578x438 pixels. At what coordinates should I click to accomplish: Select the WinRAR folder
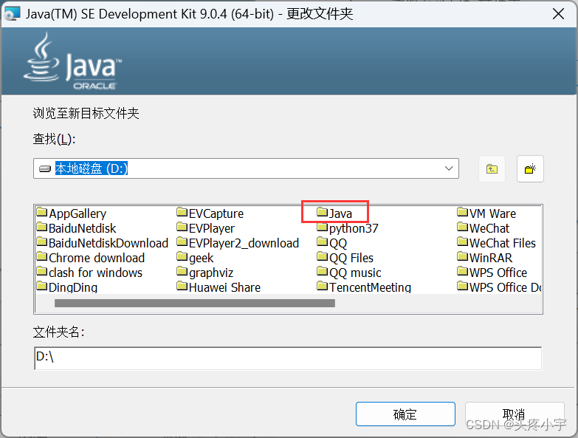coord(485,258)
